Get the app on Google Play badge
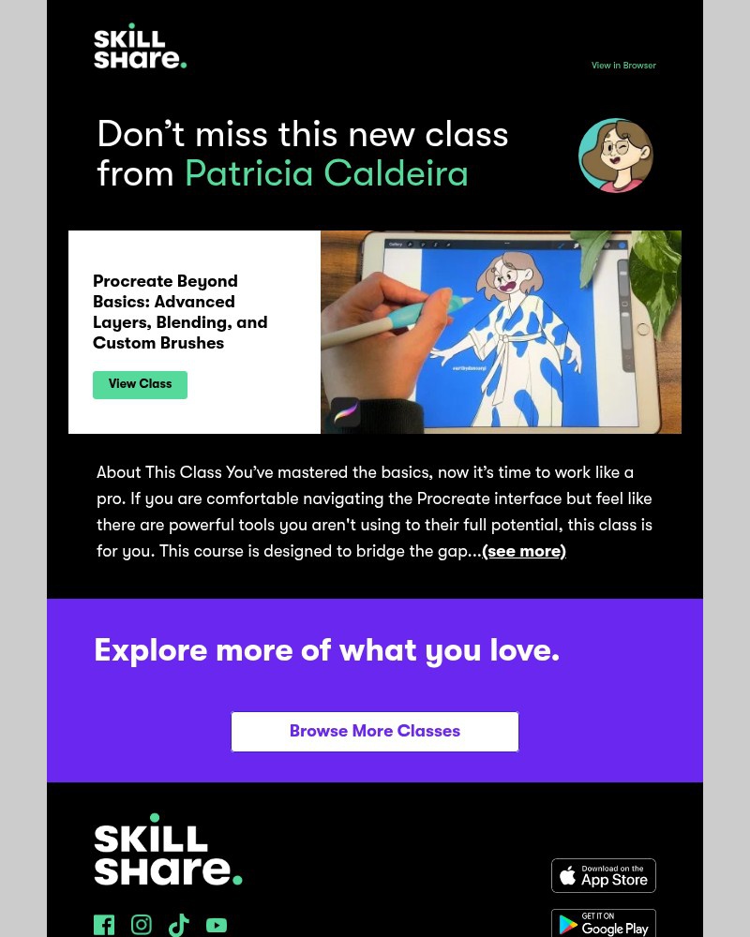The width and height of the screenshot is (750, 937). [x=604, y=923]
